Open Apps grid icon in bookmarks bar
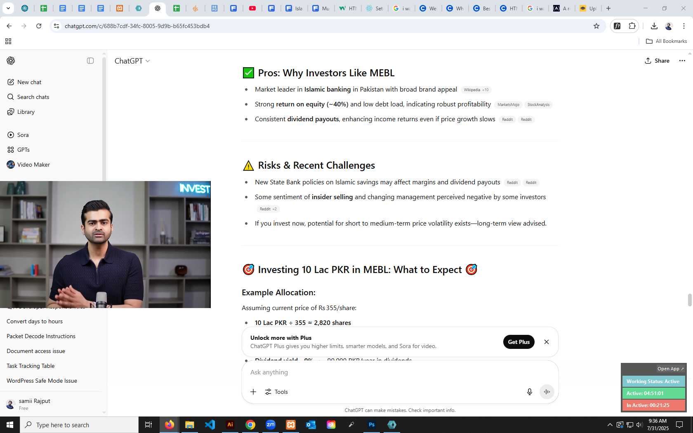 (x=8, y=41)
